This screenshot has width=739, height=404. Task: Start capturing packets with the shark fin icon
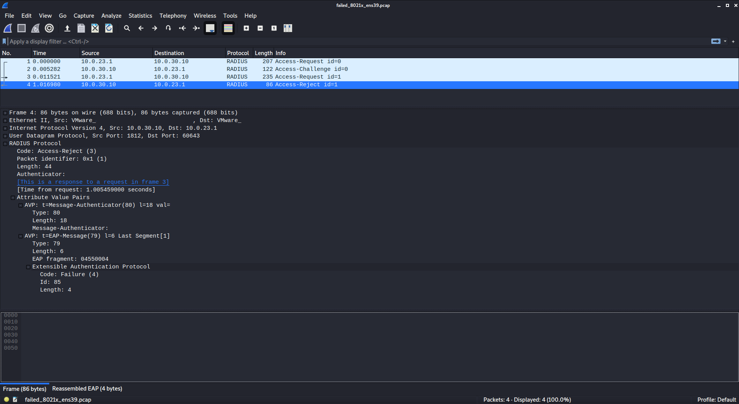[8, 28]
